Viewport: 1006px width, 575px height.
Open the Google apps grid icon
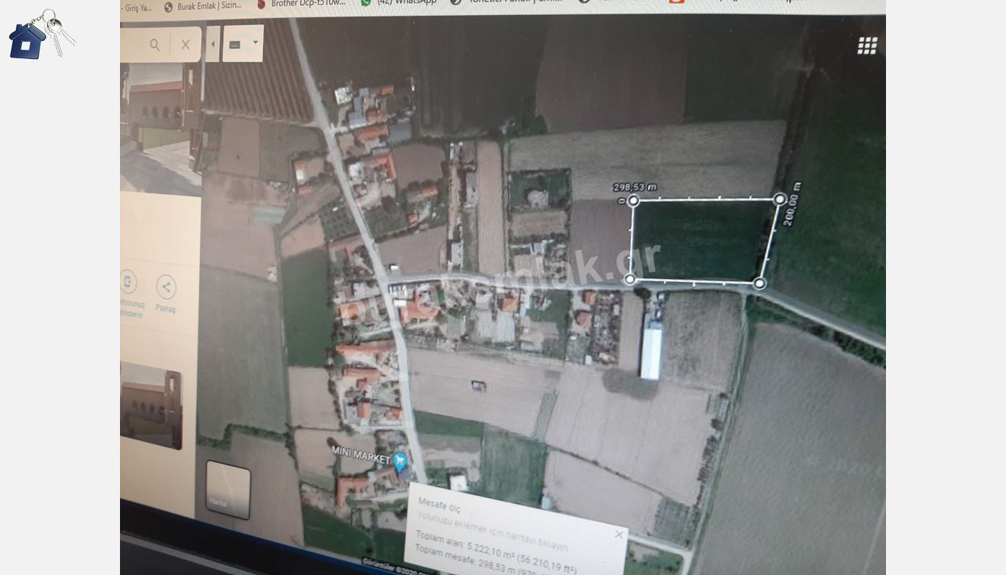coord(867,46)
